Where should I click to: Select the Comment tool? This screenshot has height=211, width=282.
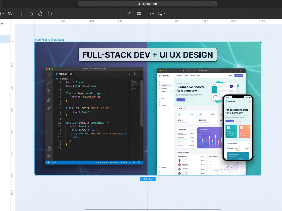[50, 14]
